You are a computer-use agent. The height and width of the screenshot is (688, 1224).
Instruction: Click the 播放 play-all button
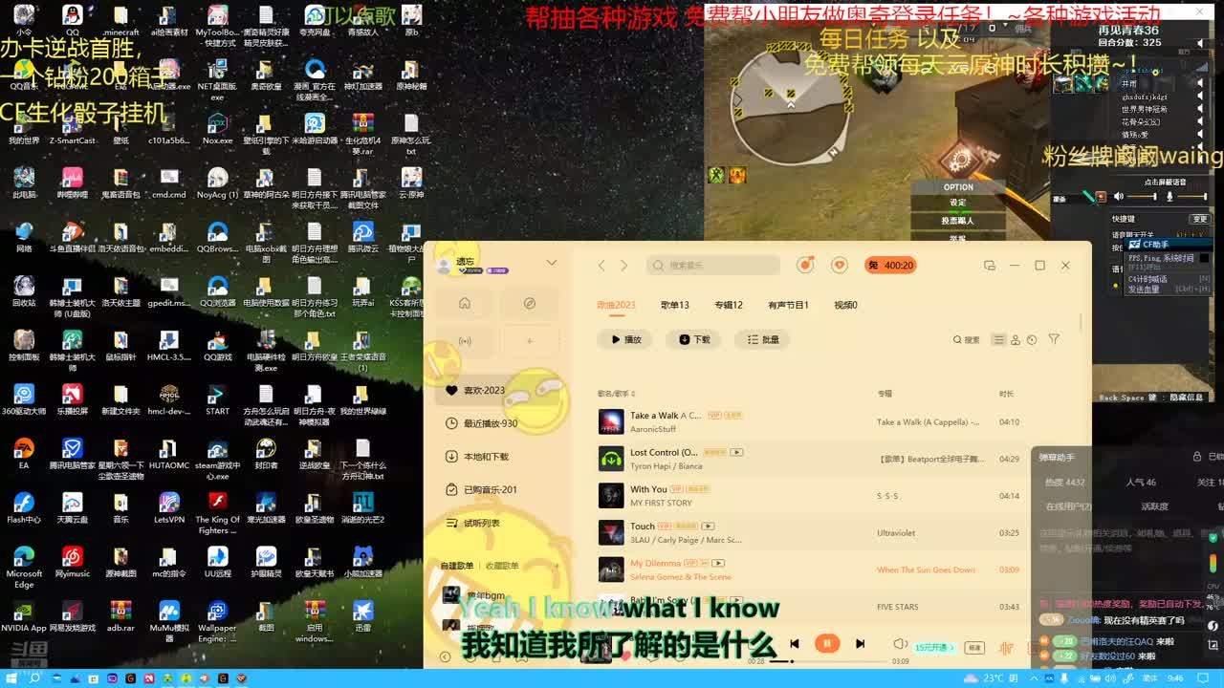tap(624, 339)
